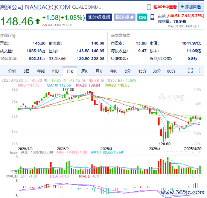207x198 pixels.
Task: Click the down arrow on the 成交 volume panel
Action: point(199,153)
